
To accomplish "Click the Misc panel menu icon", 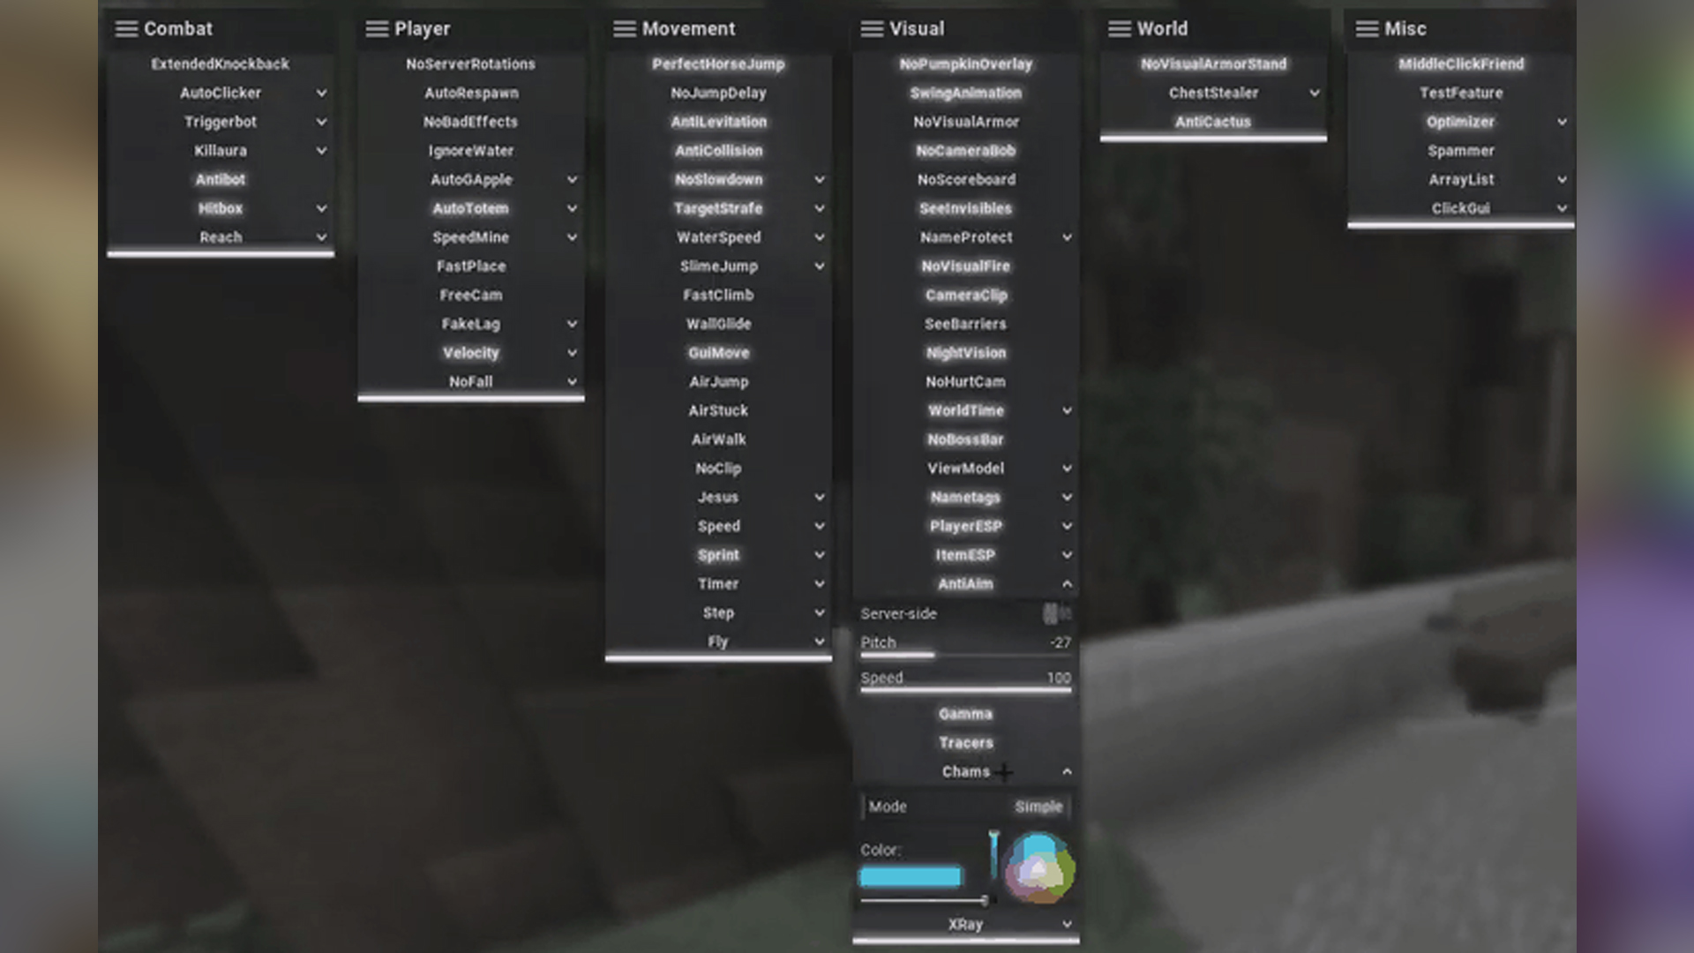I will point(1367,28).
